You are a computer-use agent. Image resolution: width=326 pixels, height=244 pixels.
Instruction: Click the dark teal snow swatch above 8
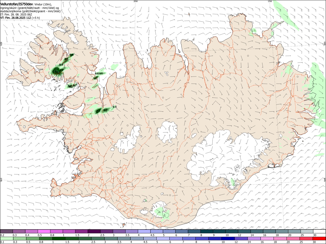207,231
